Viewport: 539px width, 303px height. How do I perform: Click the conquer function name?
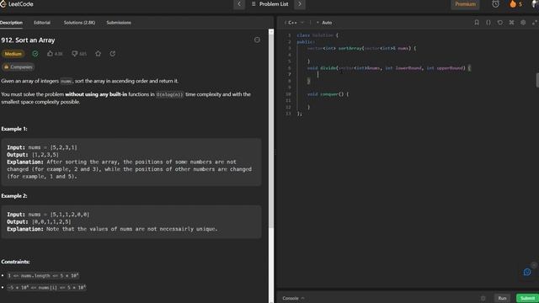tap(329, 94)
